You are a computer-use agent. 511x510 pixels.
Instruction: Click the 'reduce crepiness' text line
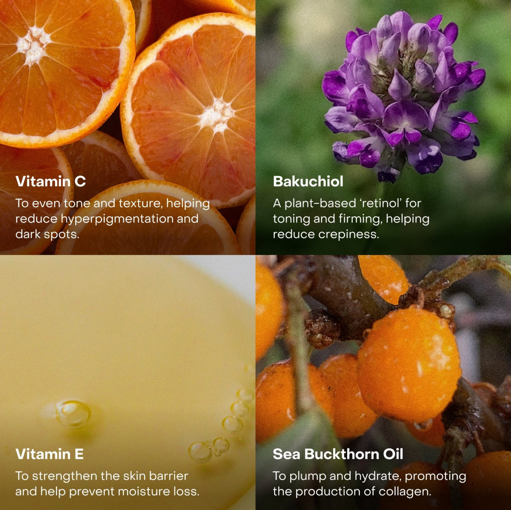(326, 234)
